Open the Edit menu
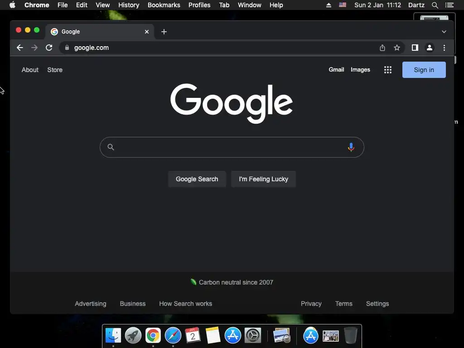This screenshot has width=464, height=348. 82,5
